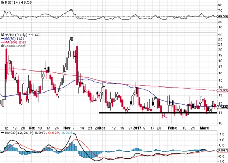Screen dimensions: 228x163
Task: Click the 0.047 MACD value tag on right
Action: 222,151
